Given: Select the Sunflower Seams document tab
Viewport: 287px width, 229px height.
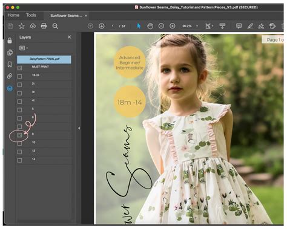Looking at the screenshot, I should pos(66,16).
